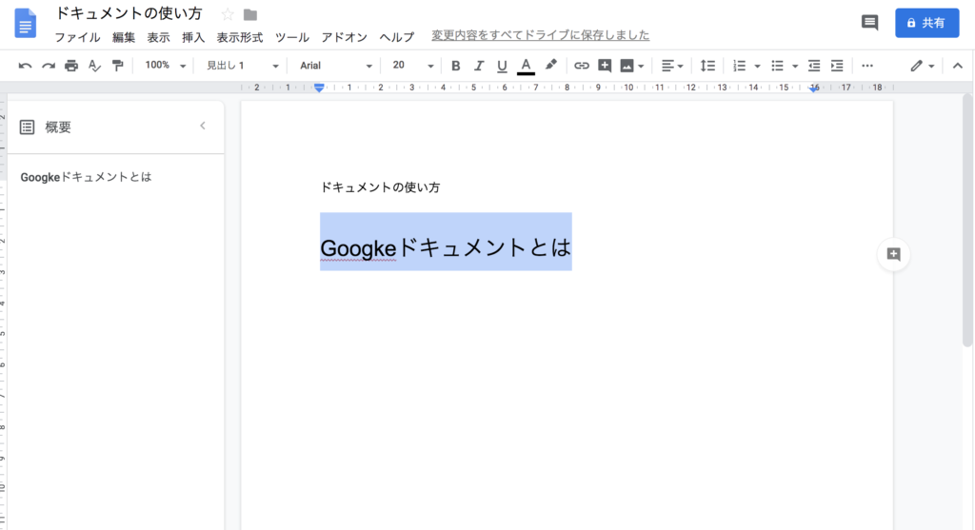Image resolution: width=975 pixels, height=530 pixels.
Task: Toggle underline formatting
Action: click(x=502, y=66)
